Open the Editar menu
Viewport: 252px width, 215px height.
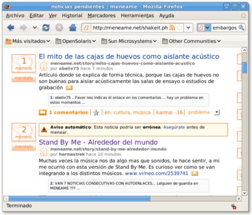[x=36, y=16]
